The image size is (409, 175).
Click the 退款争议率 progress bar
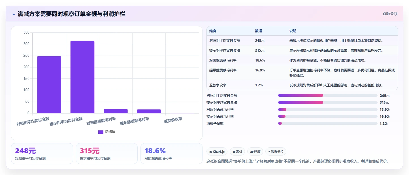coord(328,123)
